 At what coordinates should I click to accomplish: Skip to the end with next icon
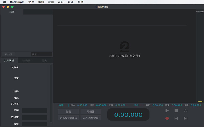click(186, 118)
